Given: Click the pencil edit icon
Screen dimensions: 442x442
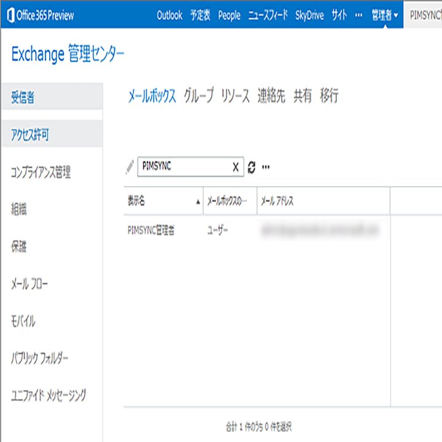Looking at the screenshot, I should pyautogui.click(x=130, y=167).
